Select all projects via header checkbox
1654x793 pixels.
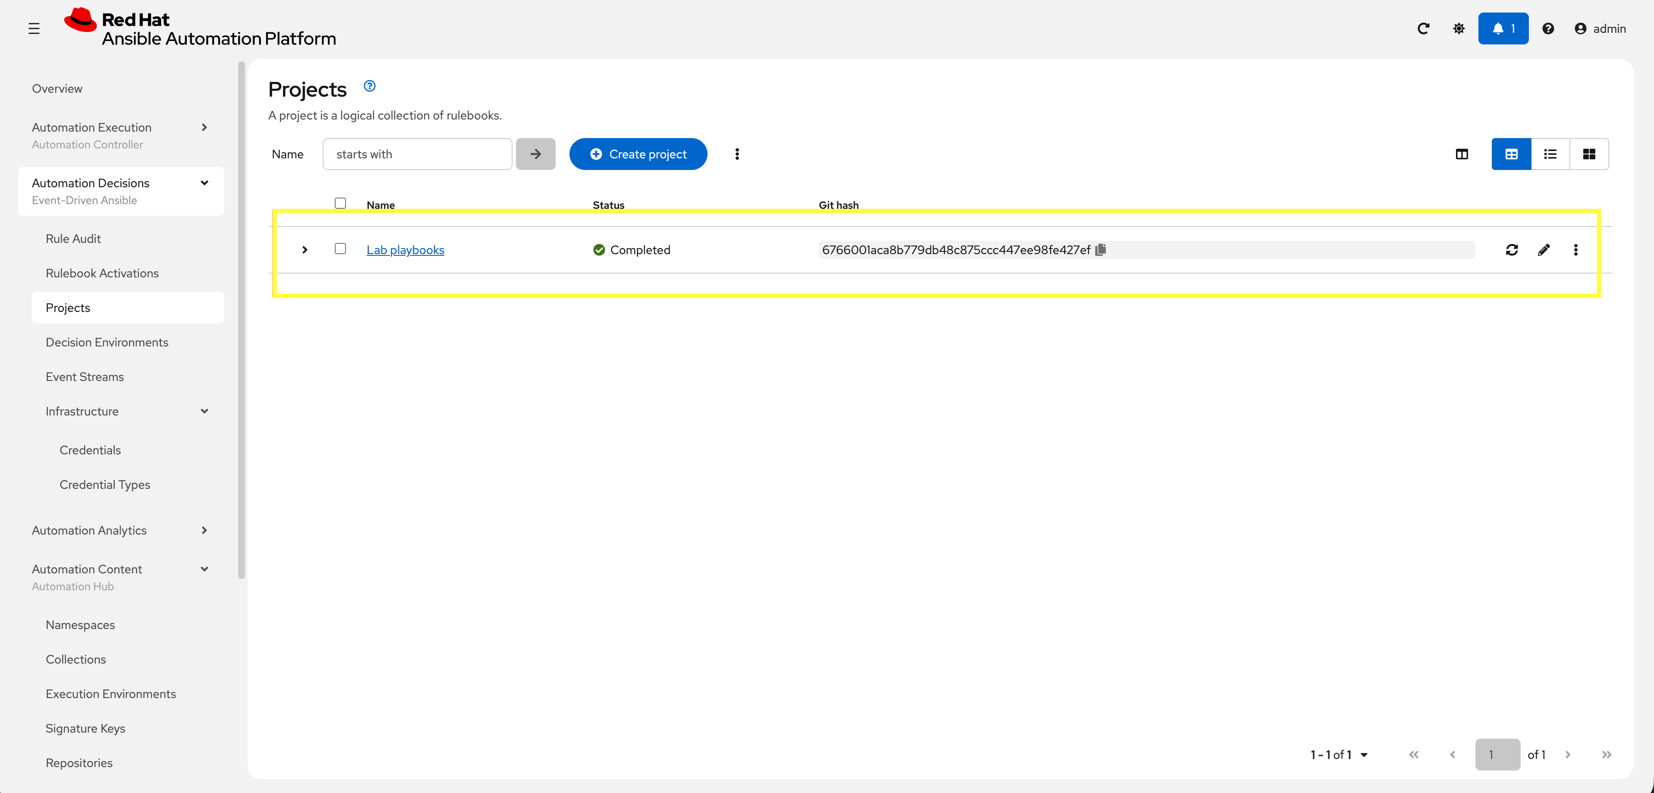click(x=340, y=203)
